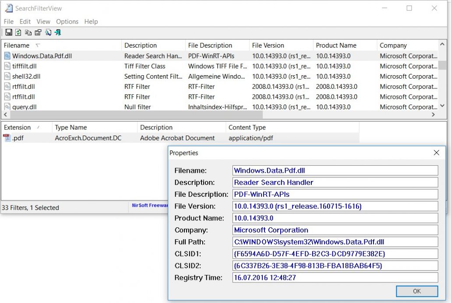Click the right arrow of the horizontal scrollbar
Image resolution: width=451 pixels, height=303 pixels.
(x=434, y=114)
